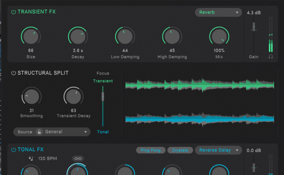
Task: Click the Low Damping value 44
Action: pos(125,50)
